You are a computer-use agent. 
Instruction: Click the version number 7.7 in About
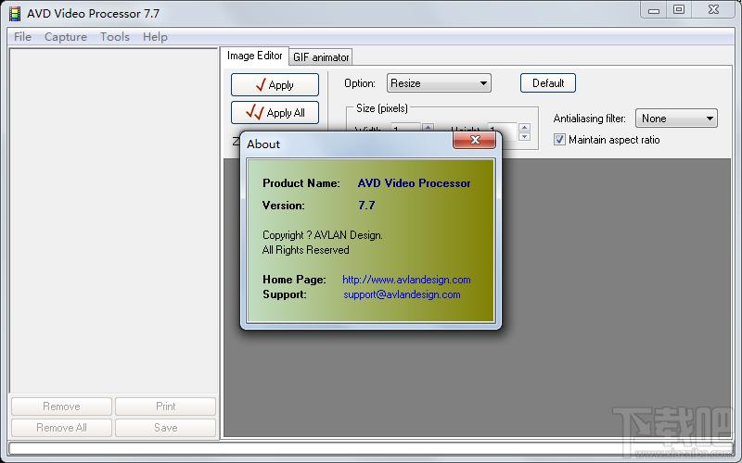point(366,206)
